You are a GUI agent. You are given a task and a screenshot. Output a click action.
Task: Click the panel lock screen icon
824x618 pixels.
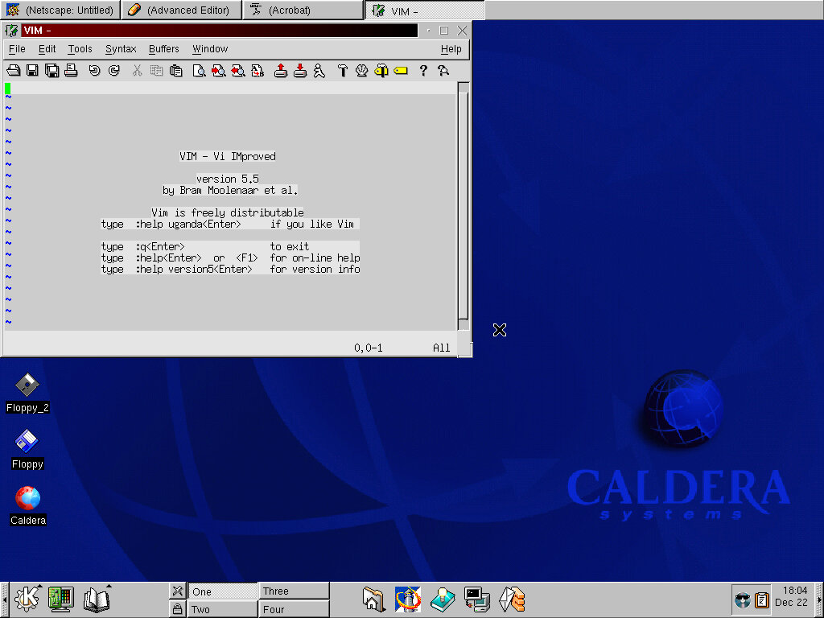pos(178,609)
